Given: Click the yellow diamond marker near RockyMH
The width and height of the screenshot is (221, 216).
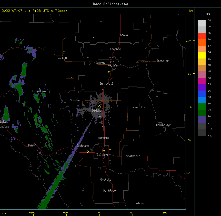Looking at the screenshot, I should coord(64,52).
